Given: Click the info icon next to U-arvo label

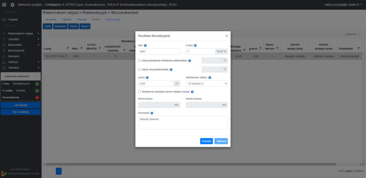Looking at the screenshot, I should [x=195, y=46].
